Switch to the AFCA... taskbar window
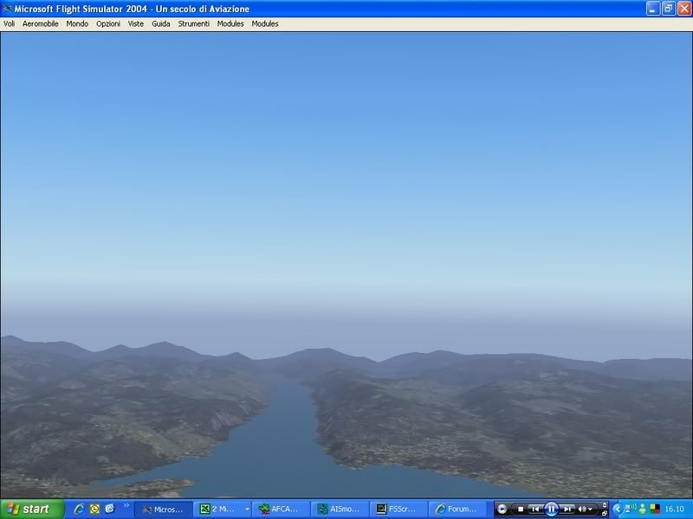 (x=282, y=509)
